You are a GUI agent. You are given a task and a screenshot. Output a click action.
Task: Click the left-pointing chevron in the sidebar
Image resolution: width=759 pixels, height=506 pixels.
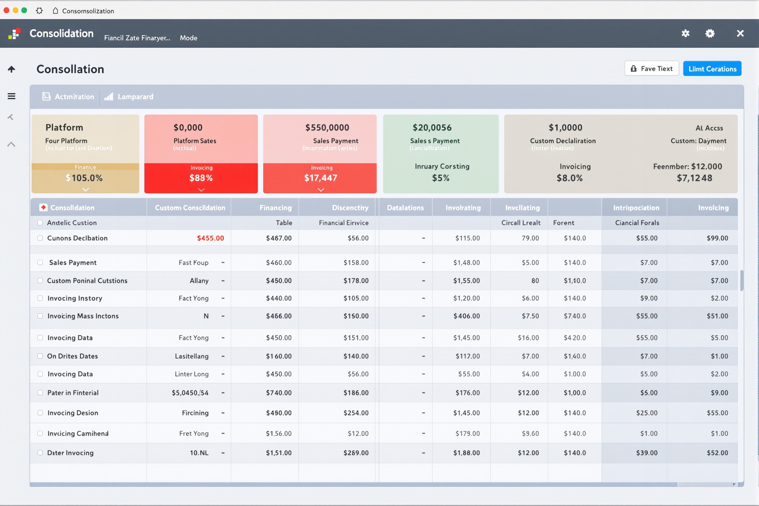pos(11,117)
